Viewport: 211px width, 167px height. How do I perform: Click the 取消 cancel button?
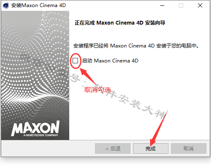tap(188, 149)
